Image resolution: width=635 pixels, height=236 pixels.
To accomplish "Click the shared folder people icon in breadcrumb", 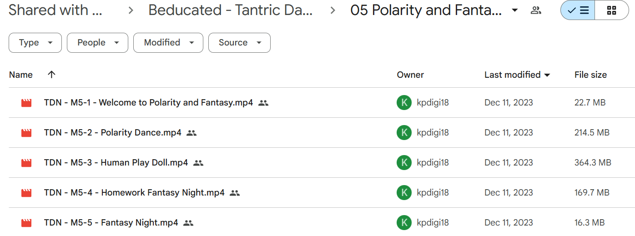I will coord(536,10).
